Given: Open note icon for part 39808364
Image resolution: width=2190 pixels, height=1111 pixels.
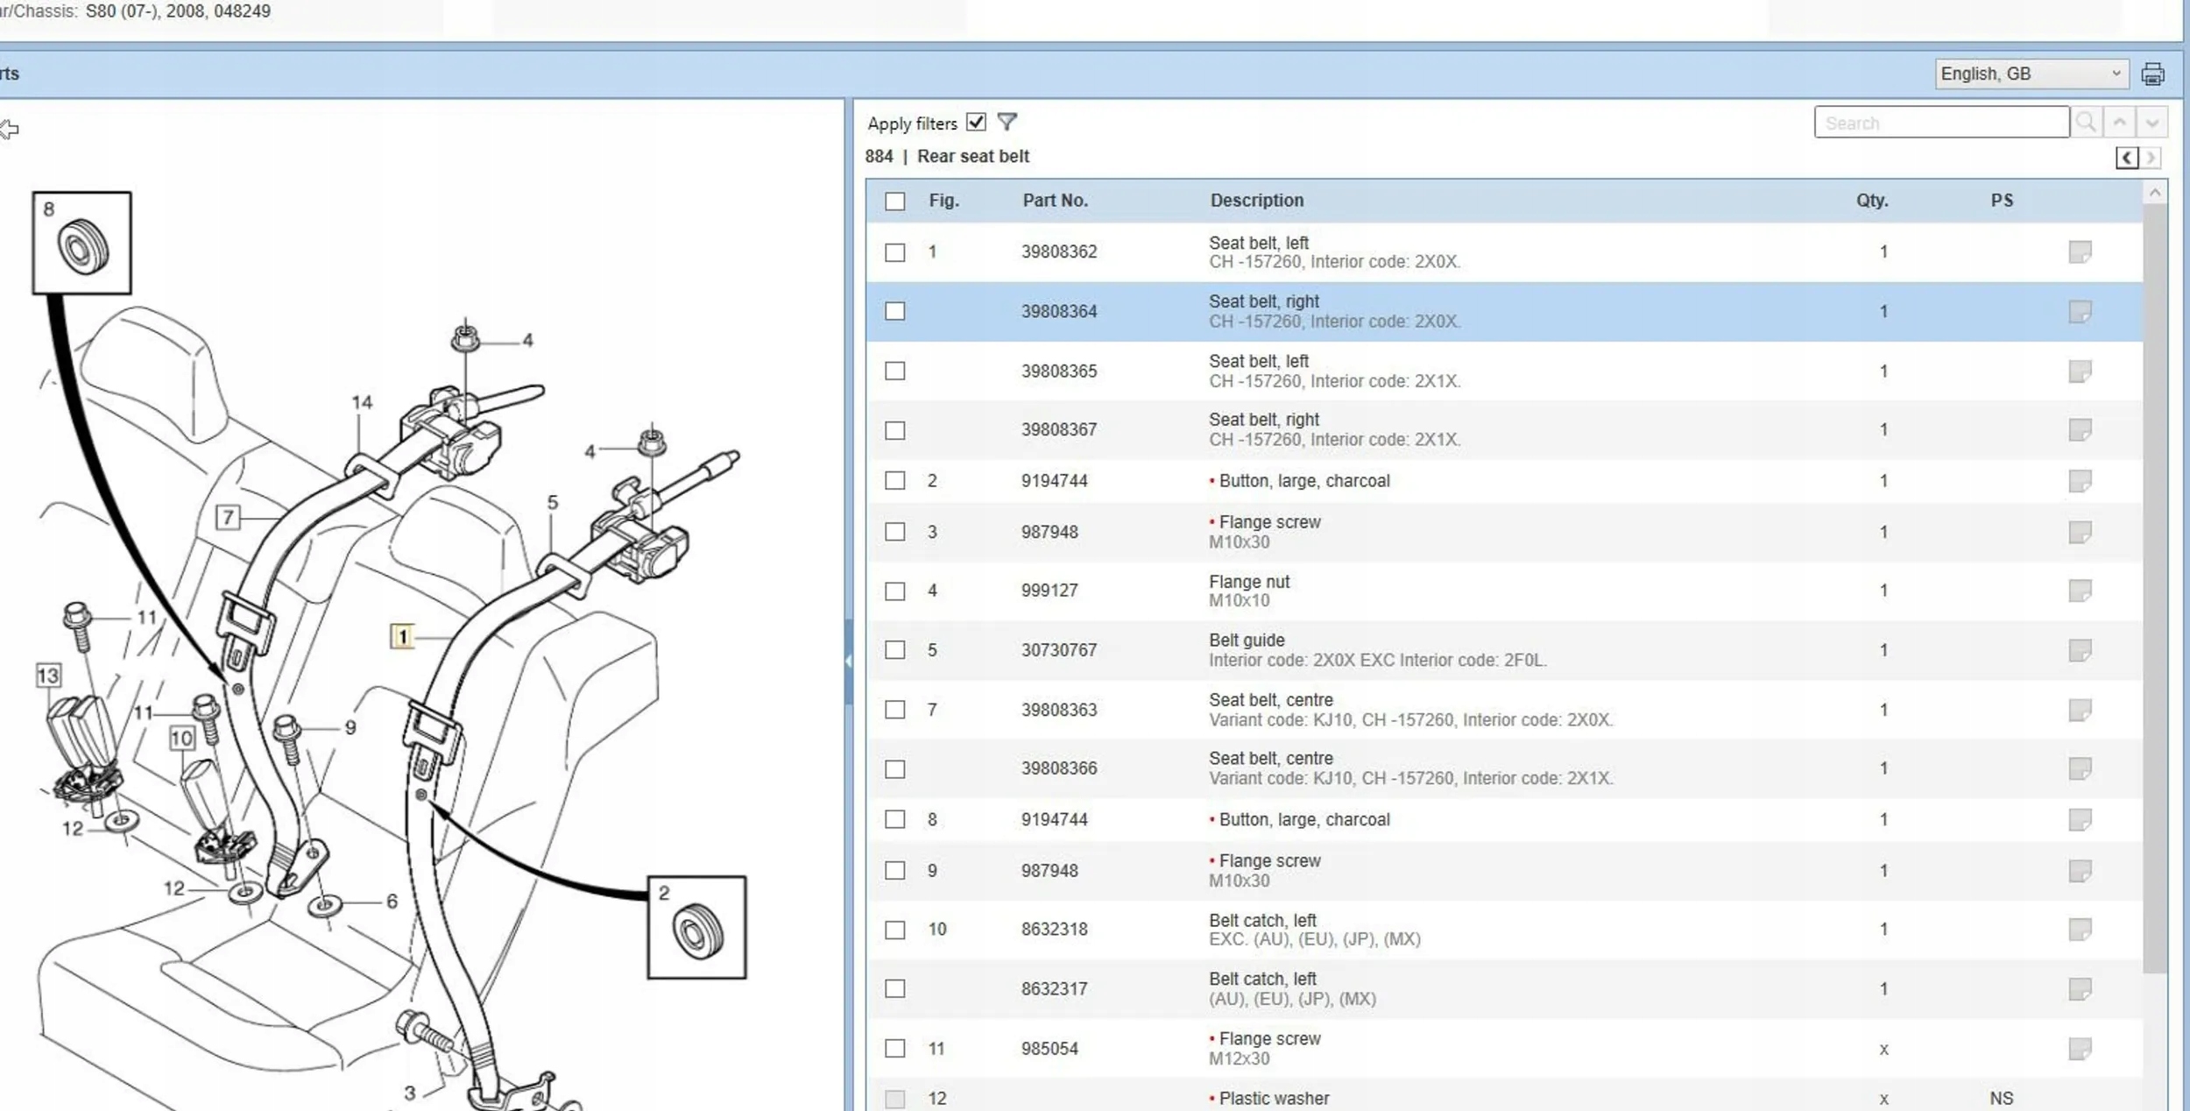Looking at the screenshot, I should (2080, 312).
